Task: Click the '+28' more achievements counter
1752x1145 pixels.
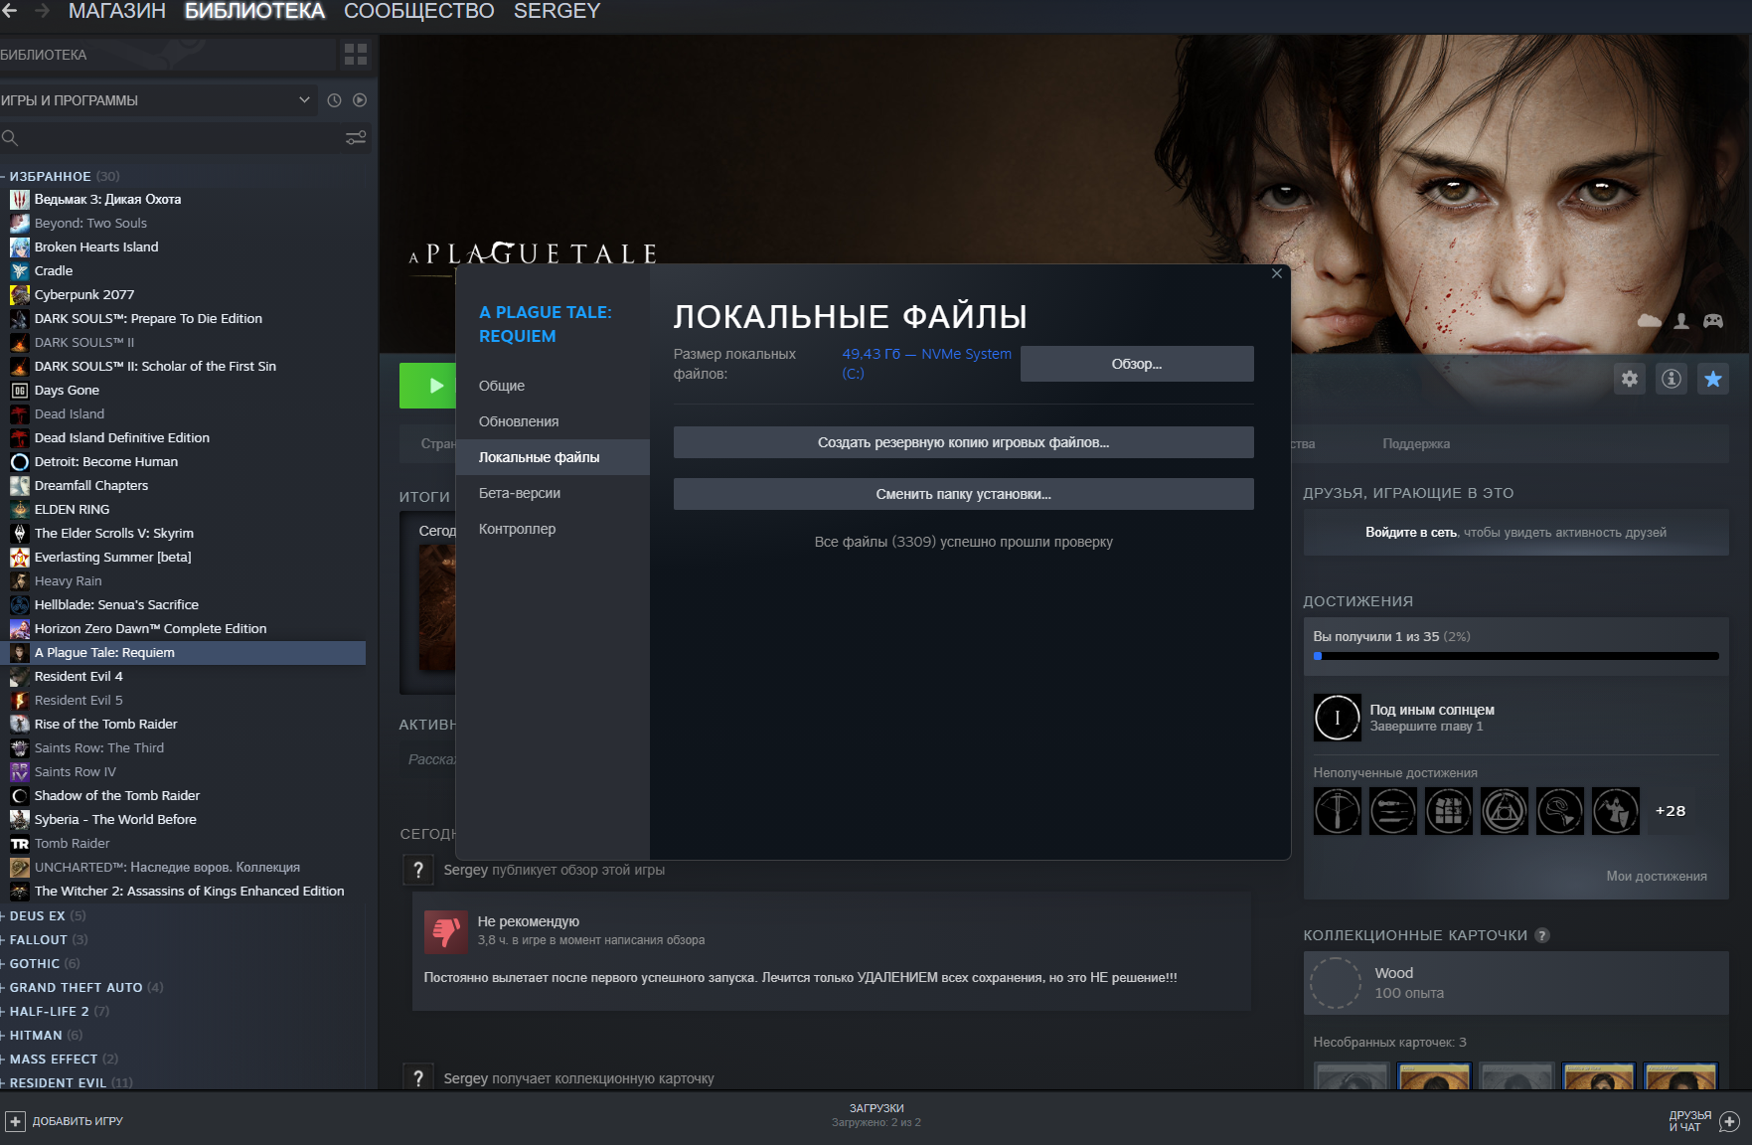Action: [1671, 811]
